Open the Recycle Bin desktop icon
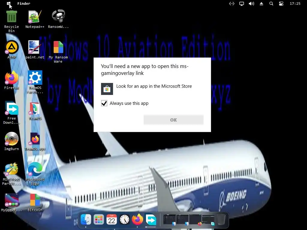Image resolution: width=307 pixels, height=230 pixels. (x=12, y=16)
